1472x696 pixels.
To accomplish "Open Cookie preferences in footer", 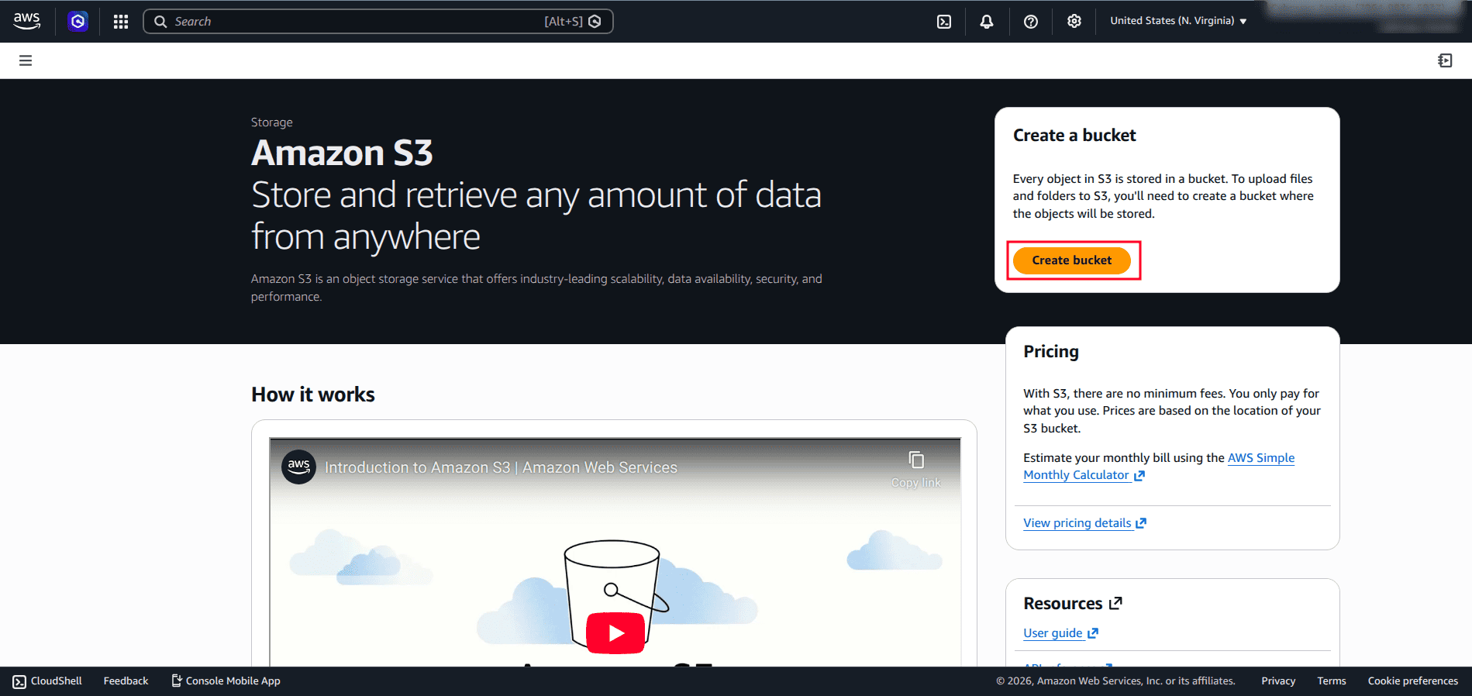I will (x=1413, y=681).
